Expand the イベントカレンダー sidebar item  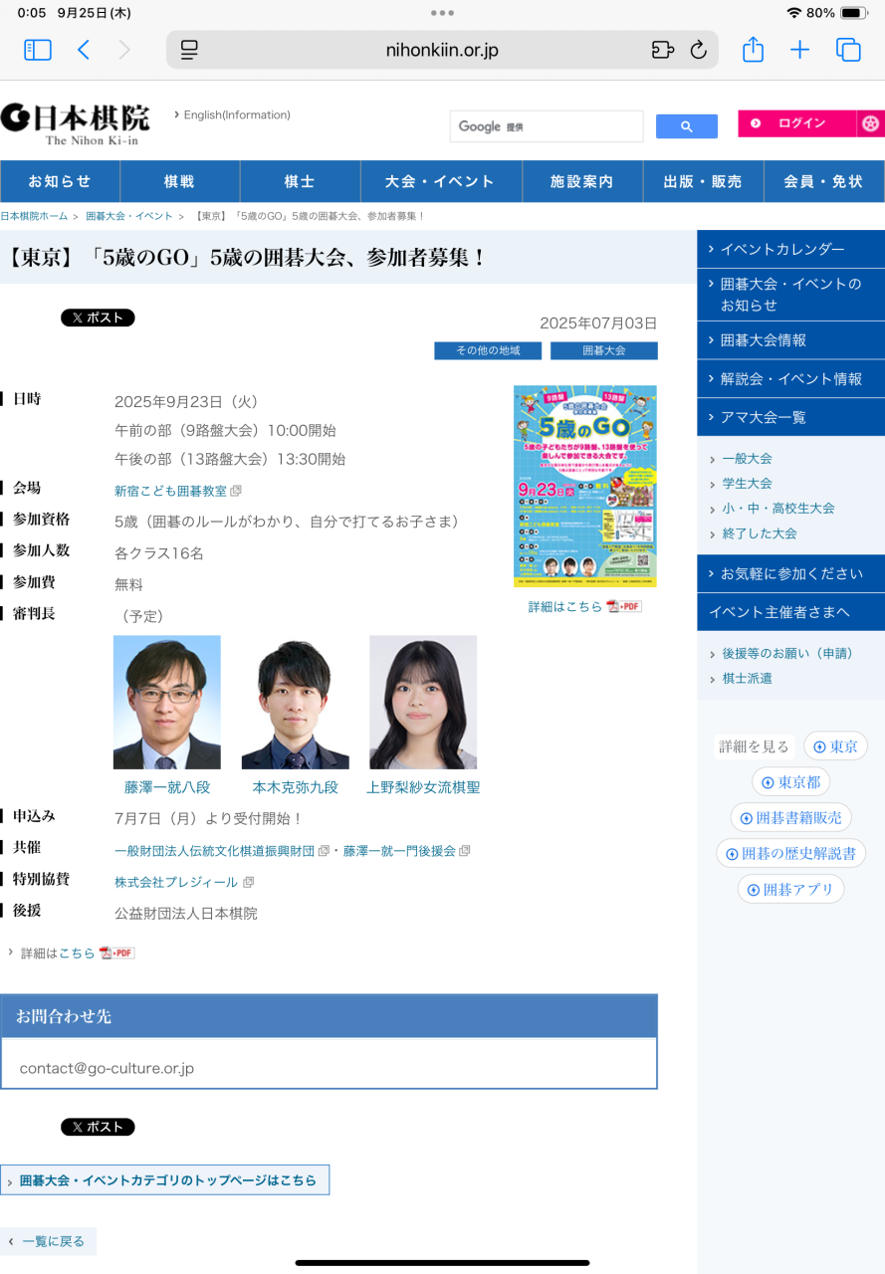pyautogui.click(x=790, y=249)
